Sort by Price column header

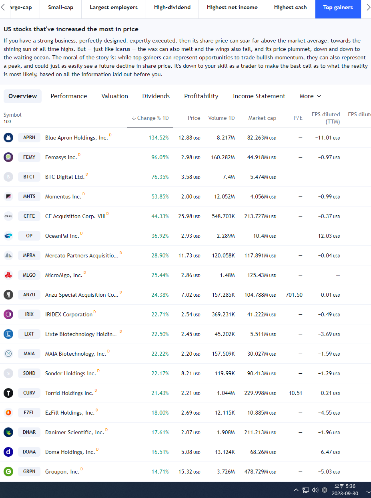[194, 118]
